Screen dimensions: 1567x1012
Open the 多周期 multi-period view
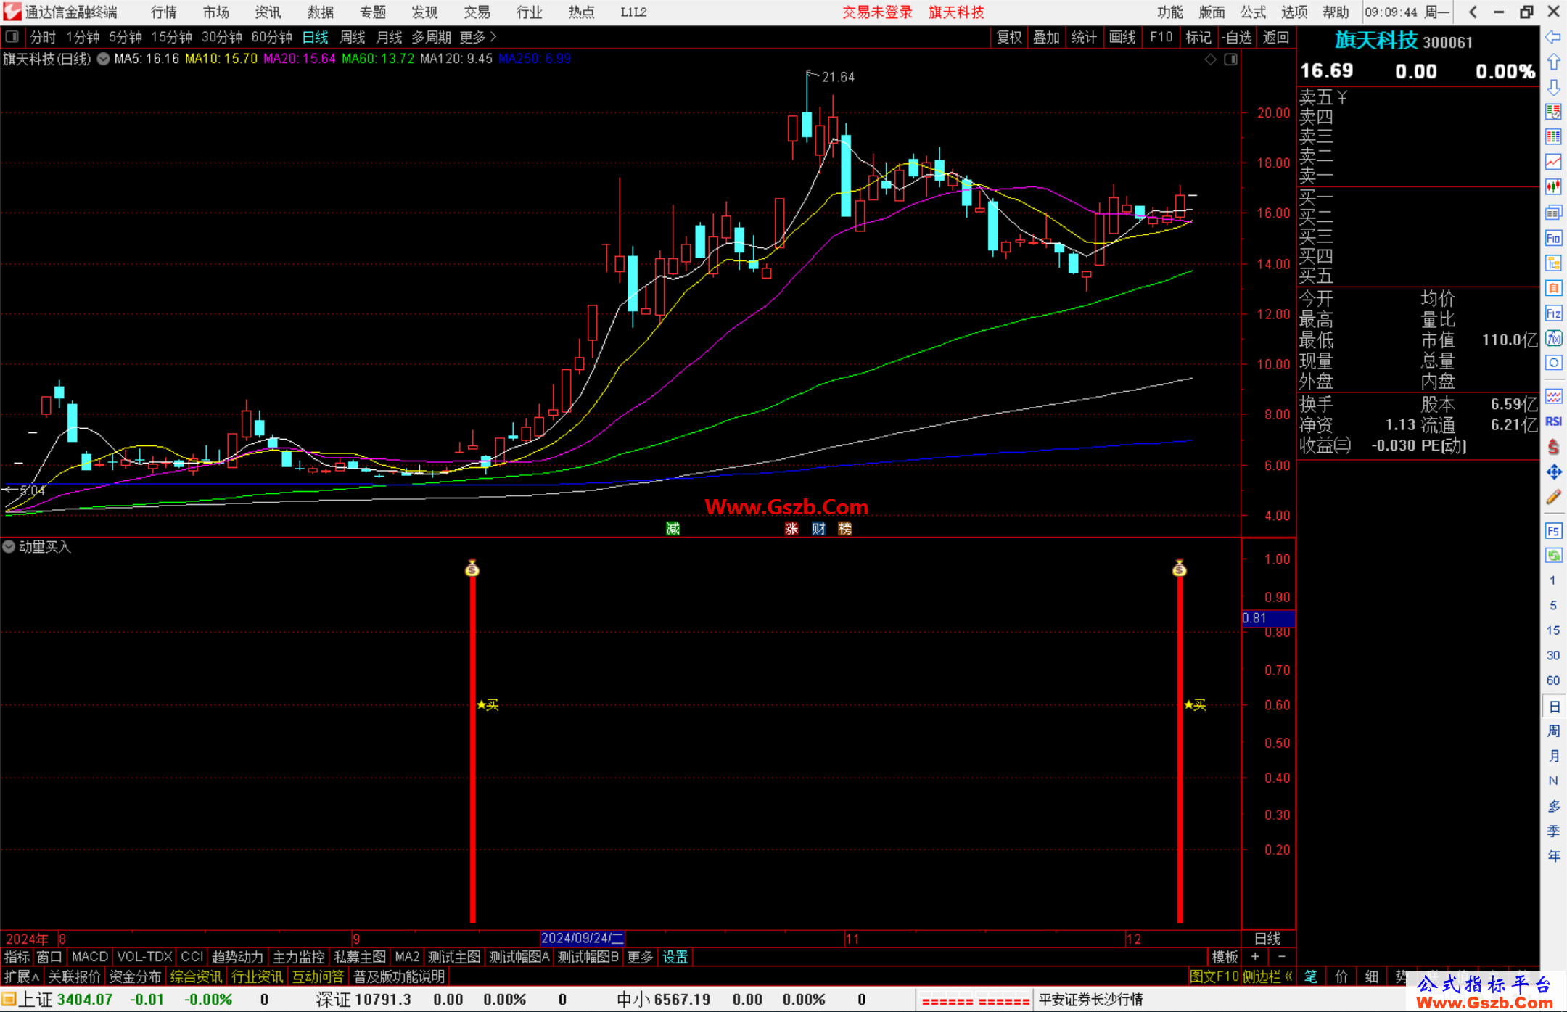tap(431, 37)
